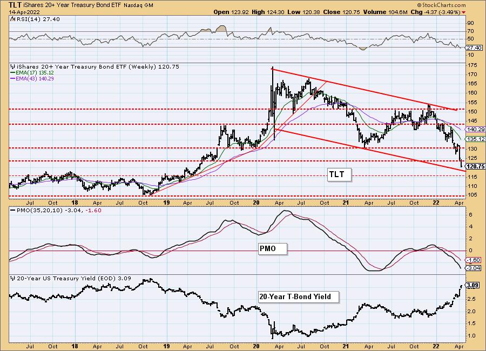Click the 6 level on the PMO axis
This screenshot has width=486, height=351.
point(470,215)
